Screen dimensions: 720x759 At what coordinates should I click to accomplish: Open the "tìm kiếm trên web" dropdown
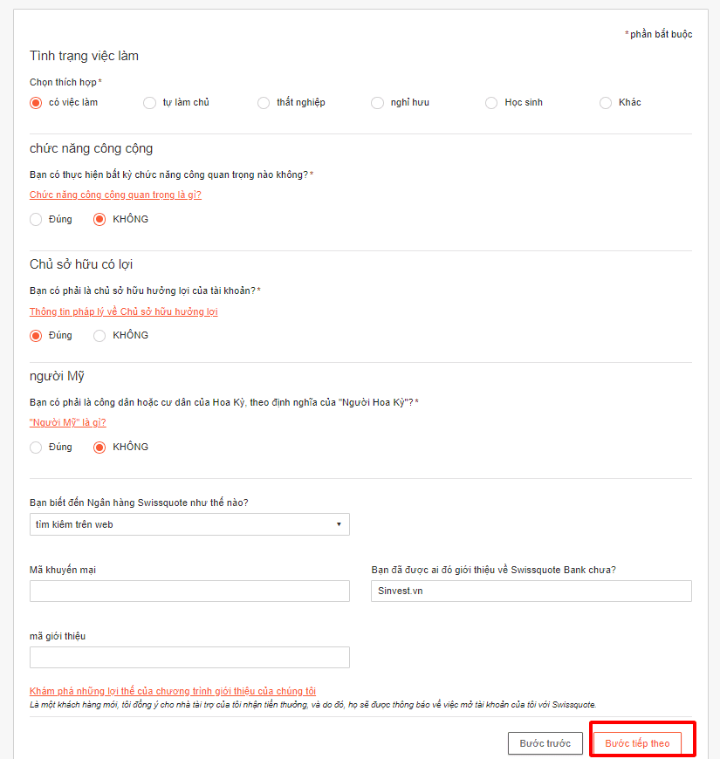click(x=189, y=524)
